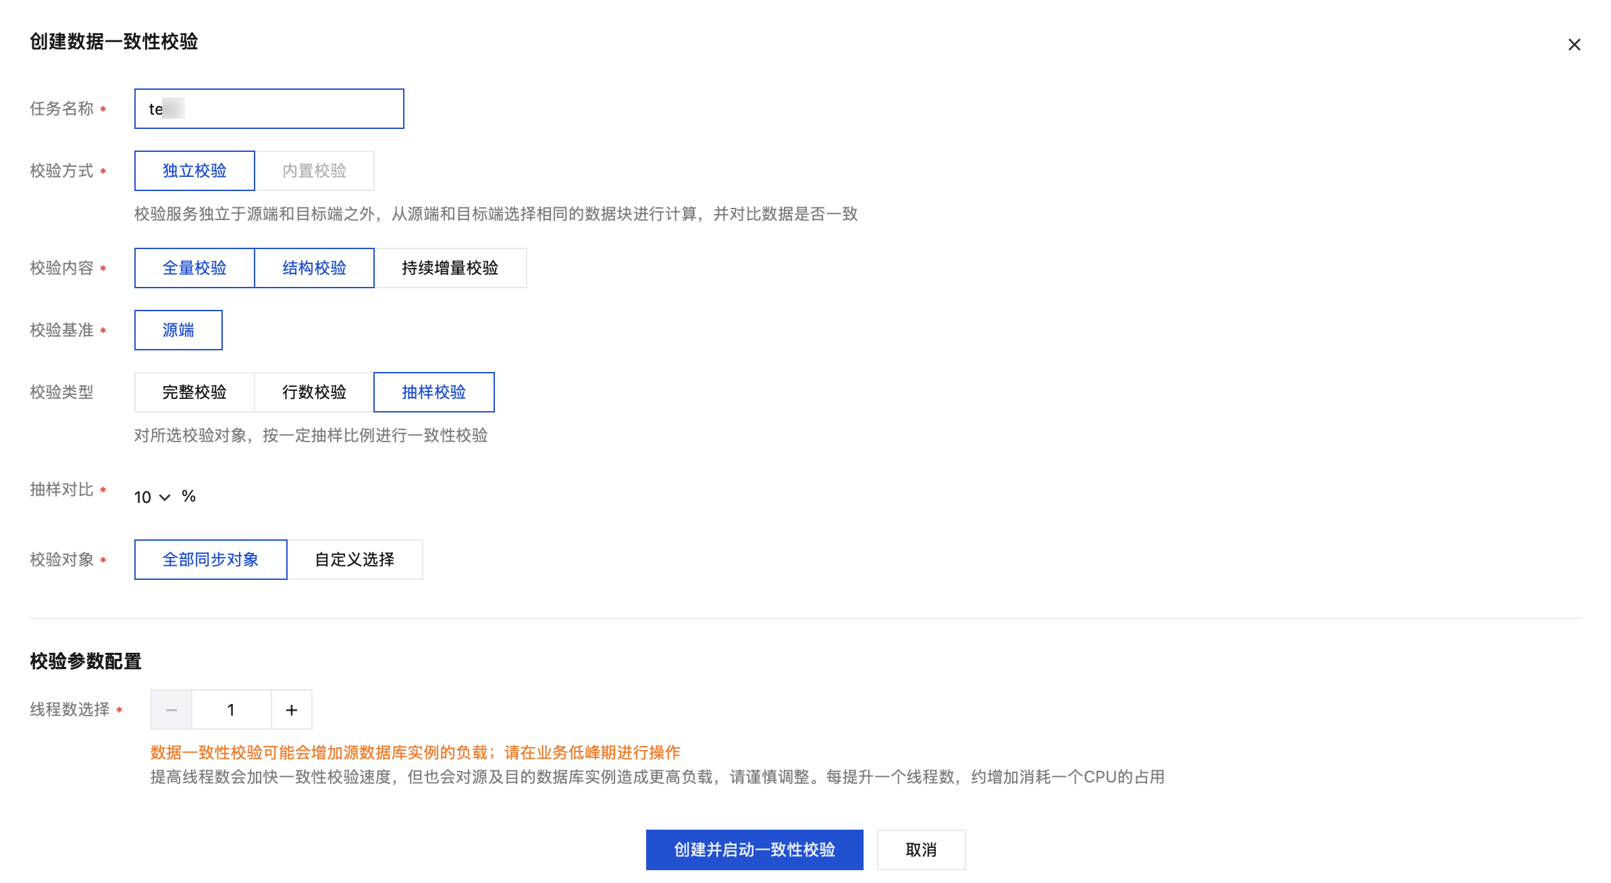This screenshot has width=1611, height=883.
Task: Click 创建并启动一致性校验 button
Action: (x=754, y=850)
